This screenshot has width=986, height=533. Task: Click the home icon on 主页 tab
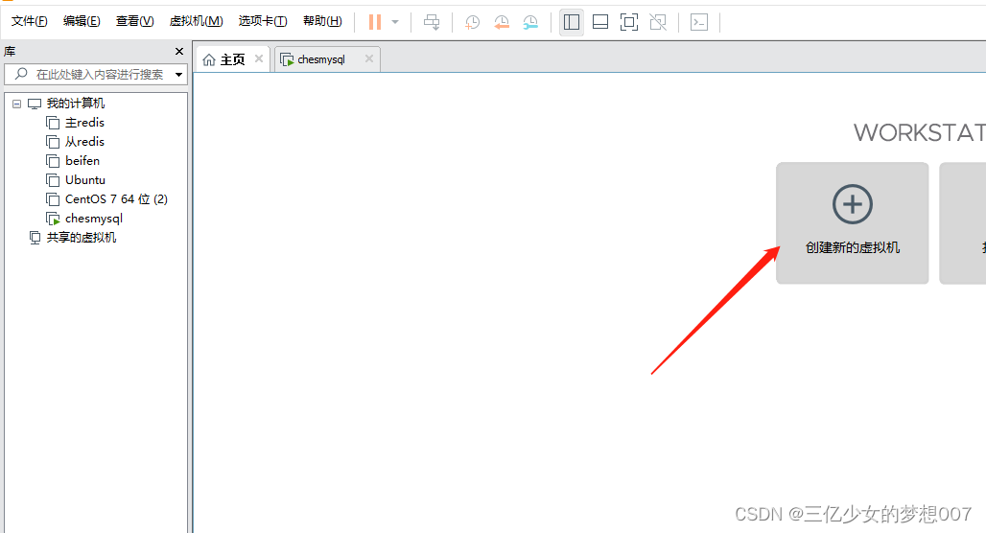(x=209, y=59)
